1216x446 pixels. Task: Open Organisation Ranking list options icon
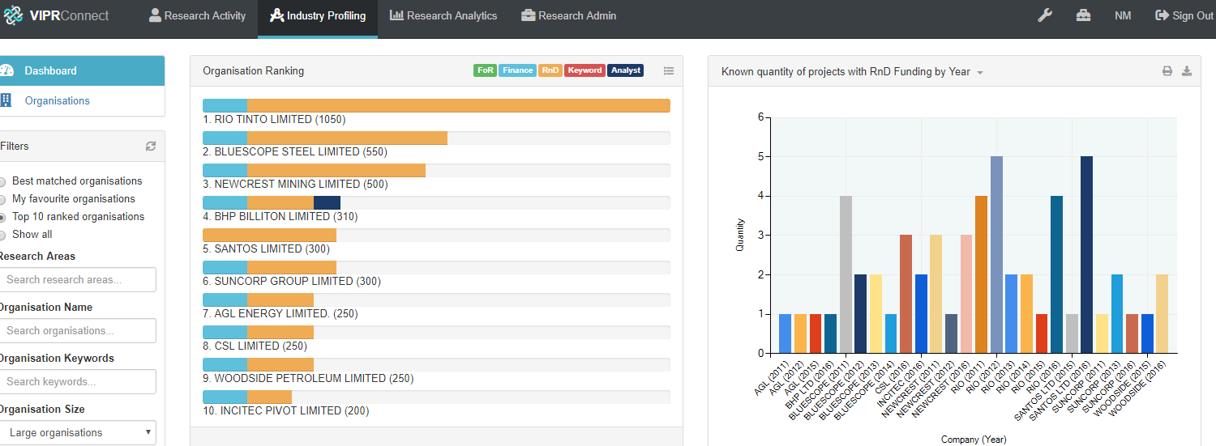(x=669, y=71)
